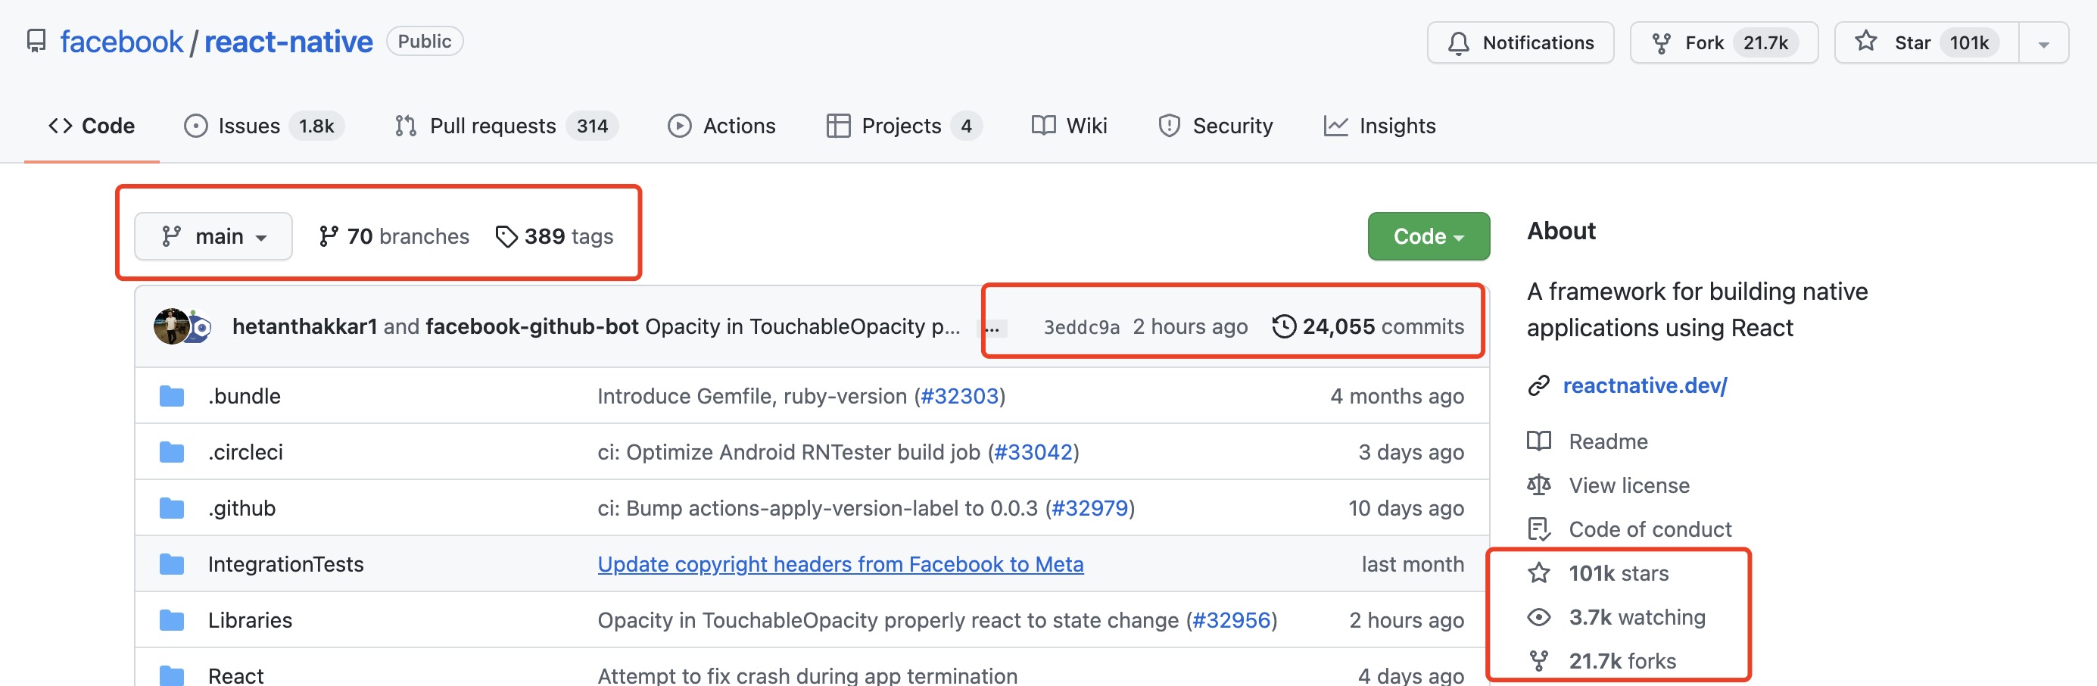Open the Attempt to fix crash commit message
Screen dimensions: 2097x686
808,675
